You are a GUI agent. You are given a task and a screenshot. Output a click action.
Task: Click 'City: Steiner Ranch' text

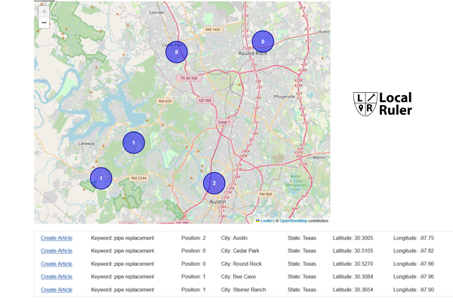point(244,290)
